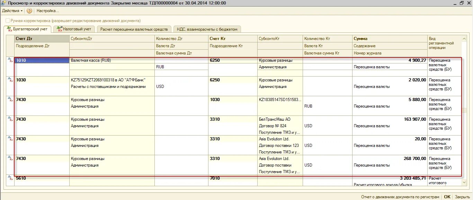Click the Количество Дт column header

pos(181,39)
